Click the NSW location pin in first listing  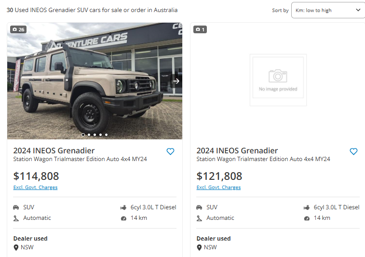(x=16, y=247)
